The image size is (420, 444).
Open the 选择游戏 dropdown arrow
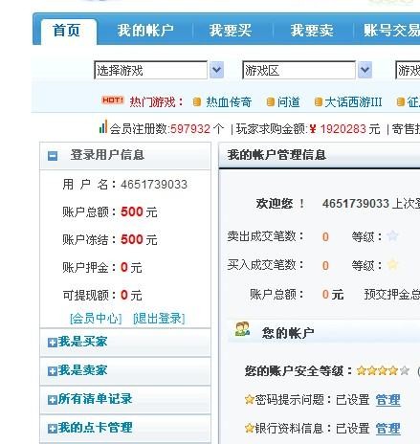coord(216,70)
